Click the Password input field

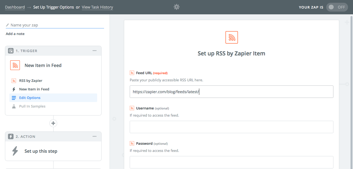(x=232, y=162)
